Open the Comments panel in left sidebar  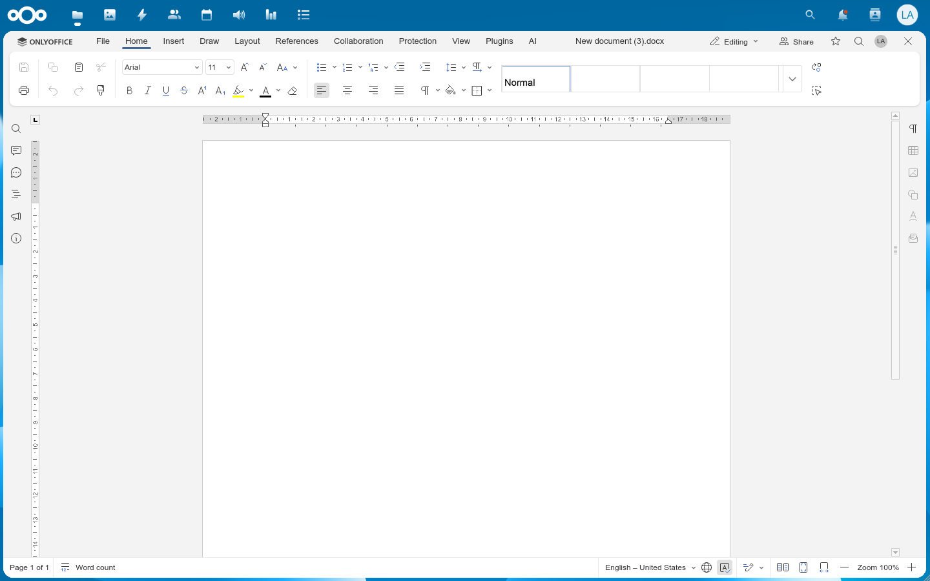(16, 150)
